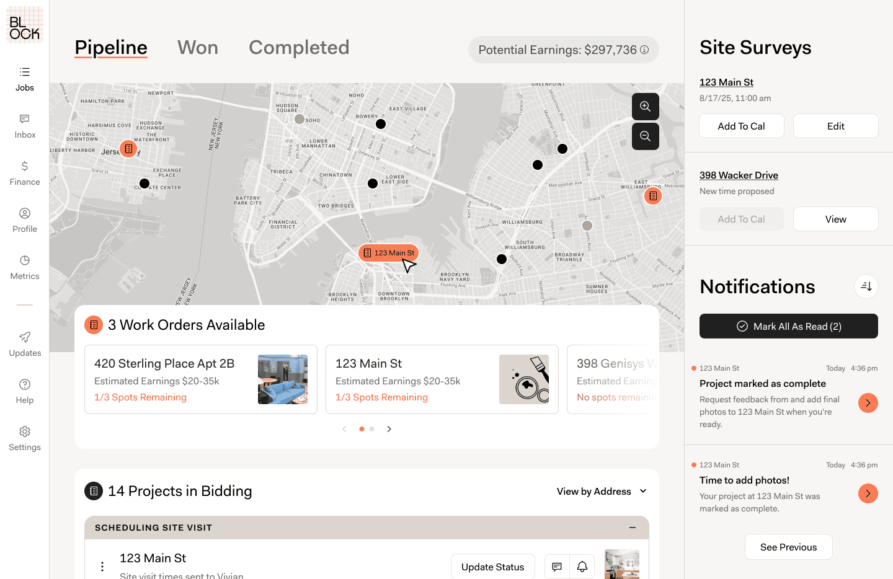Select the first carousel page dot
The height and width of the screenshot is (579, 893).
point(362,429)
